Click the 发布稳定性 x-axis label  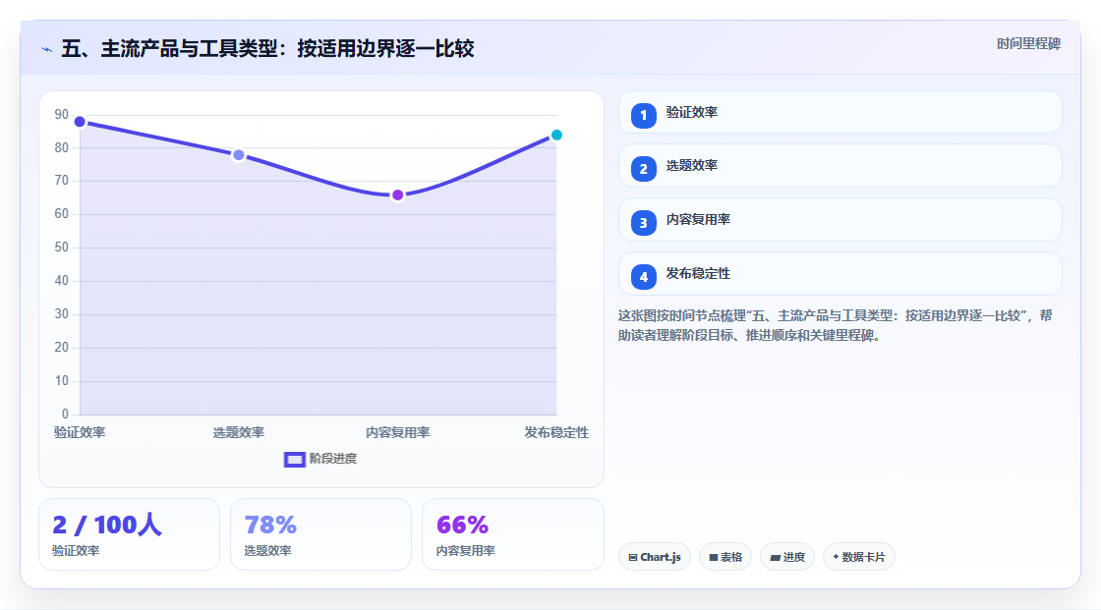tap(556, 432)
